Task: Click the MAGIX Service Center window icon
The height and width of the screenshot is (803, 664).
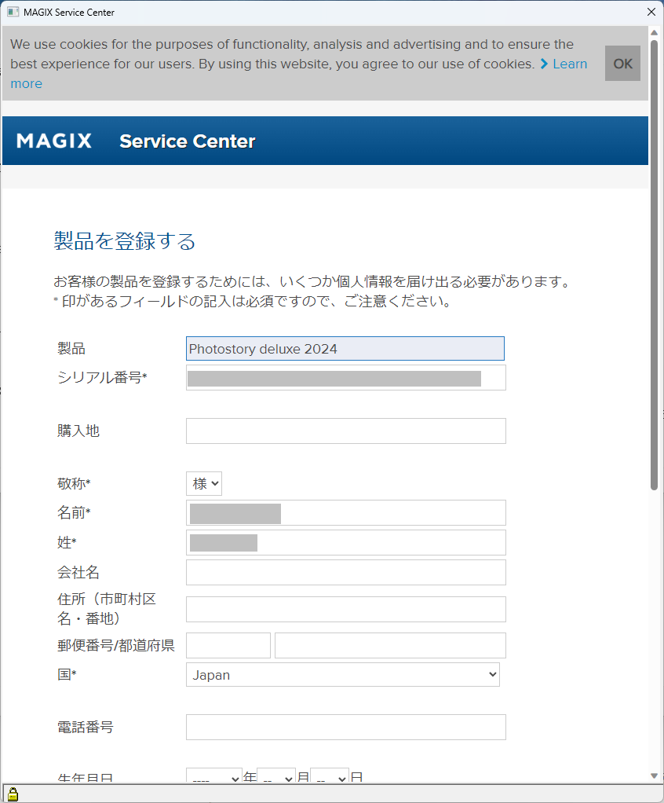Action: 13,12
